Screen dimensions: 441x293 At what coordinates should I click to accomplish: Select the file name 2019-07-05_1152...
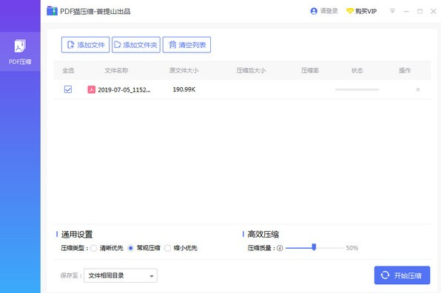coord(124,90)
